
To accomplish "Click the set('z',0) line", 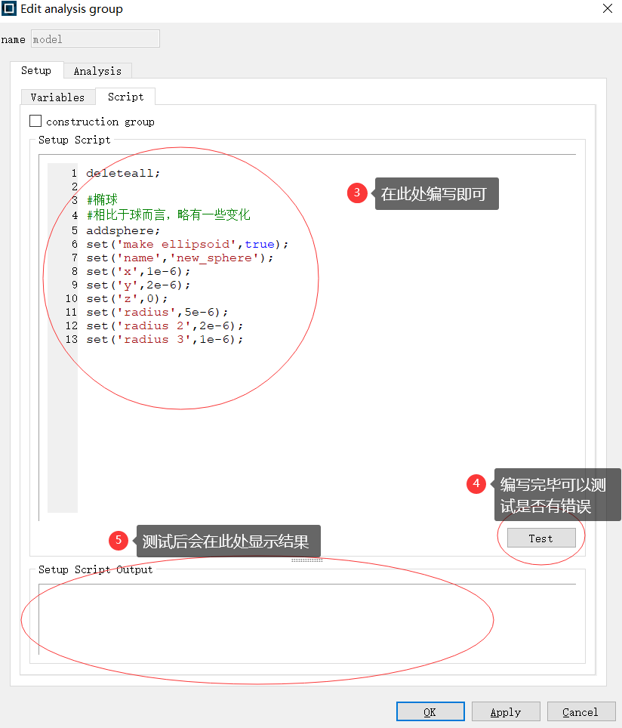I will click(127, 298).
